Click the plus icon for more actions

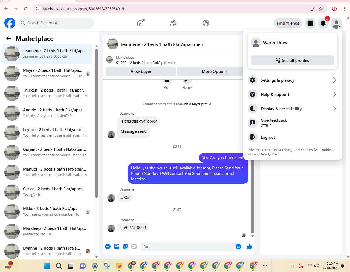click(108, 246)
